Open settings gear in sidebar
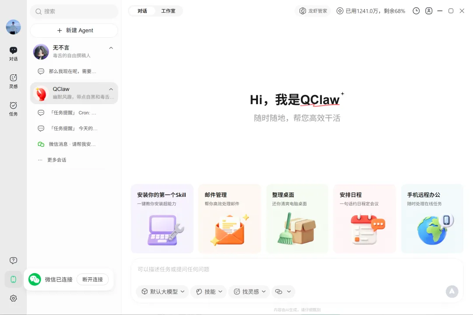The image size is (473, 315). tap(13, 298)
